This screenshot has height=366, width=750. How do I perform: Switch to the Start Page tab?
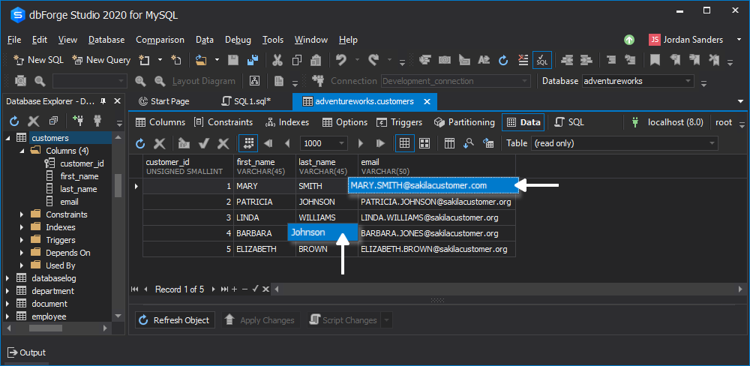pyautogui.click(x=164, y=101)
